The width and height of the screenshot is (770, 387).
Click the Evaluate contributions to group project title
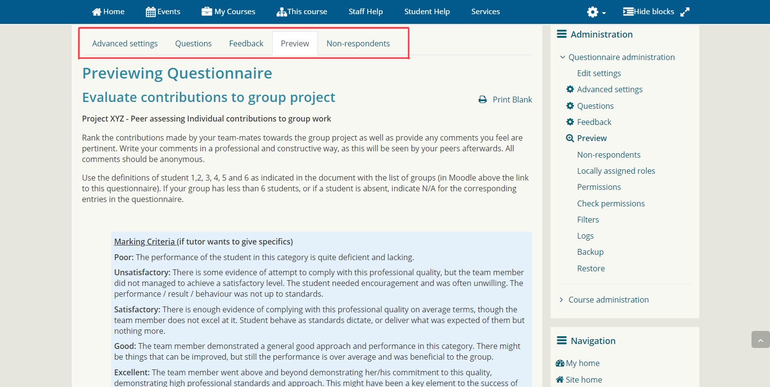209,98
